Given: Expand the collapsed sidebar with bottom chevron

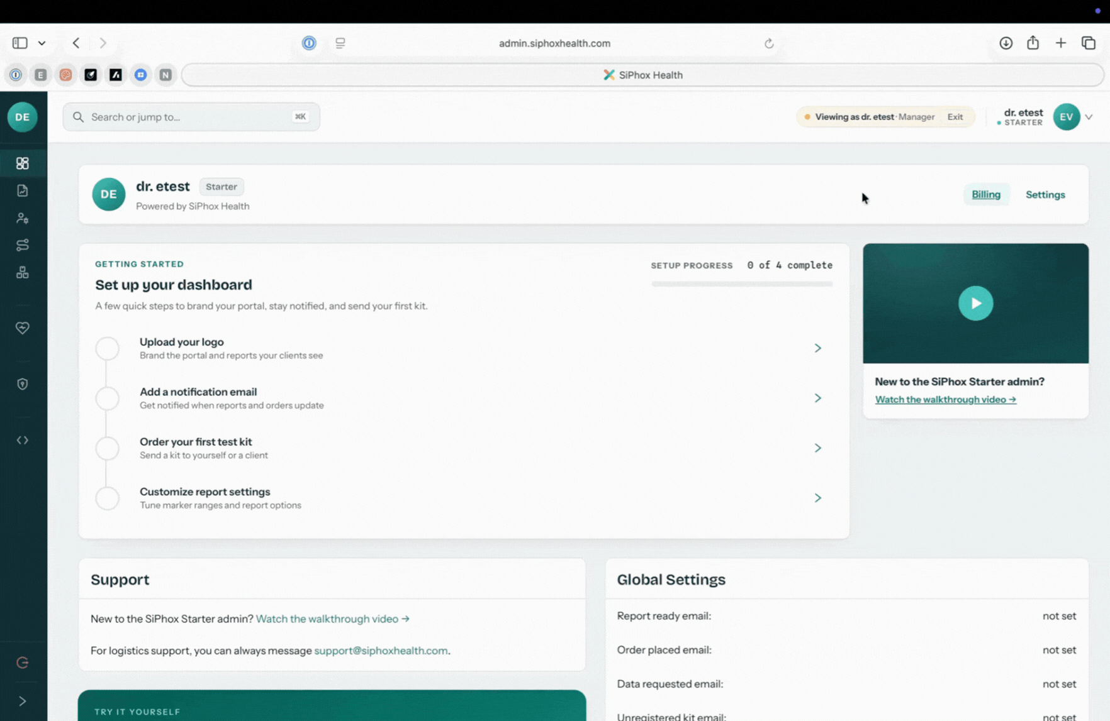Looking at the screenshot, I should coord(23,701).
